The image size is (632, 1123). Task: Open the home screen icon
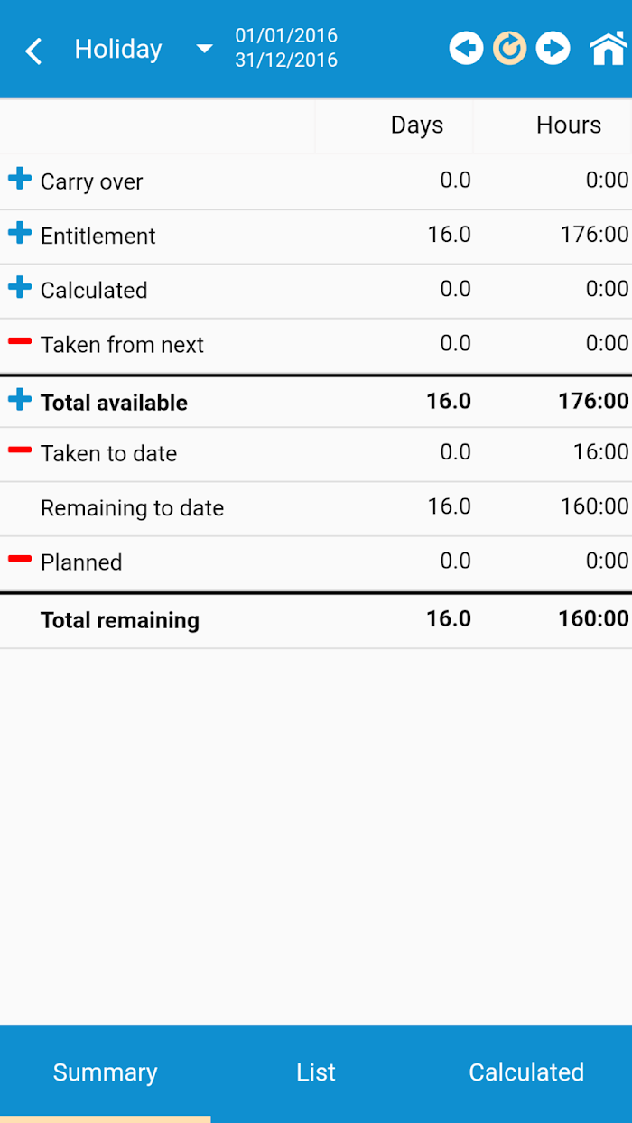pyautogui.click(x=608, y=48)
